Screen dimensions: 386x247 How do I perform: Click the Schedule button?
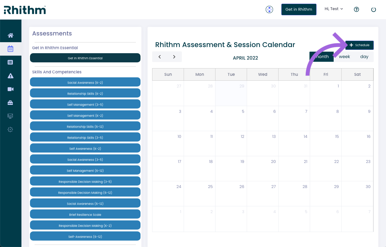[359, 45]
